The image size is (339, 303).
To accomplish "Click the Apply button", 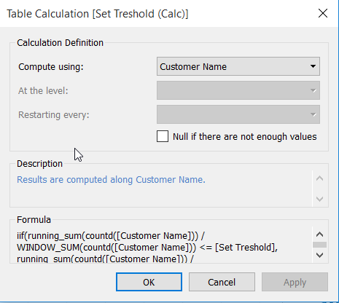I will 295,282.
